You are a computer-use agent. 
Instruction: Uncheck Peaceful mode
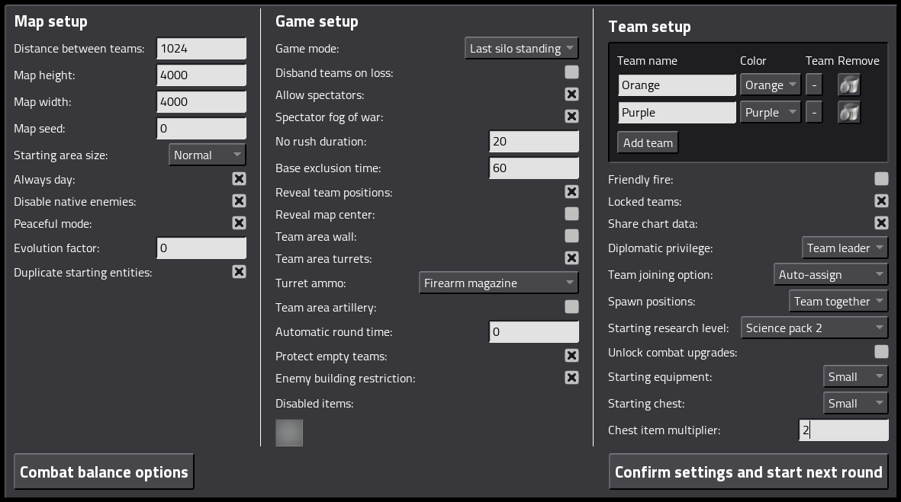239,223
